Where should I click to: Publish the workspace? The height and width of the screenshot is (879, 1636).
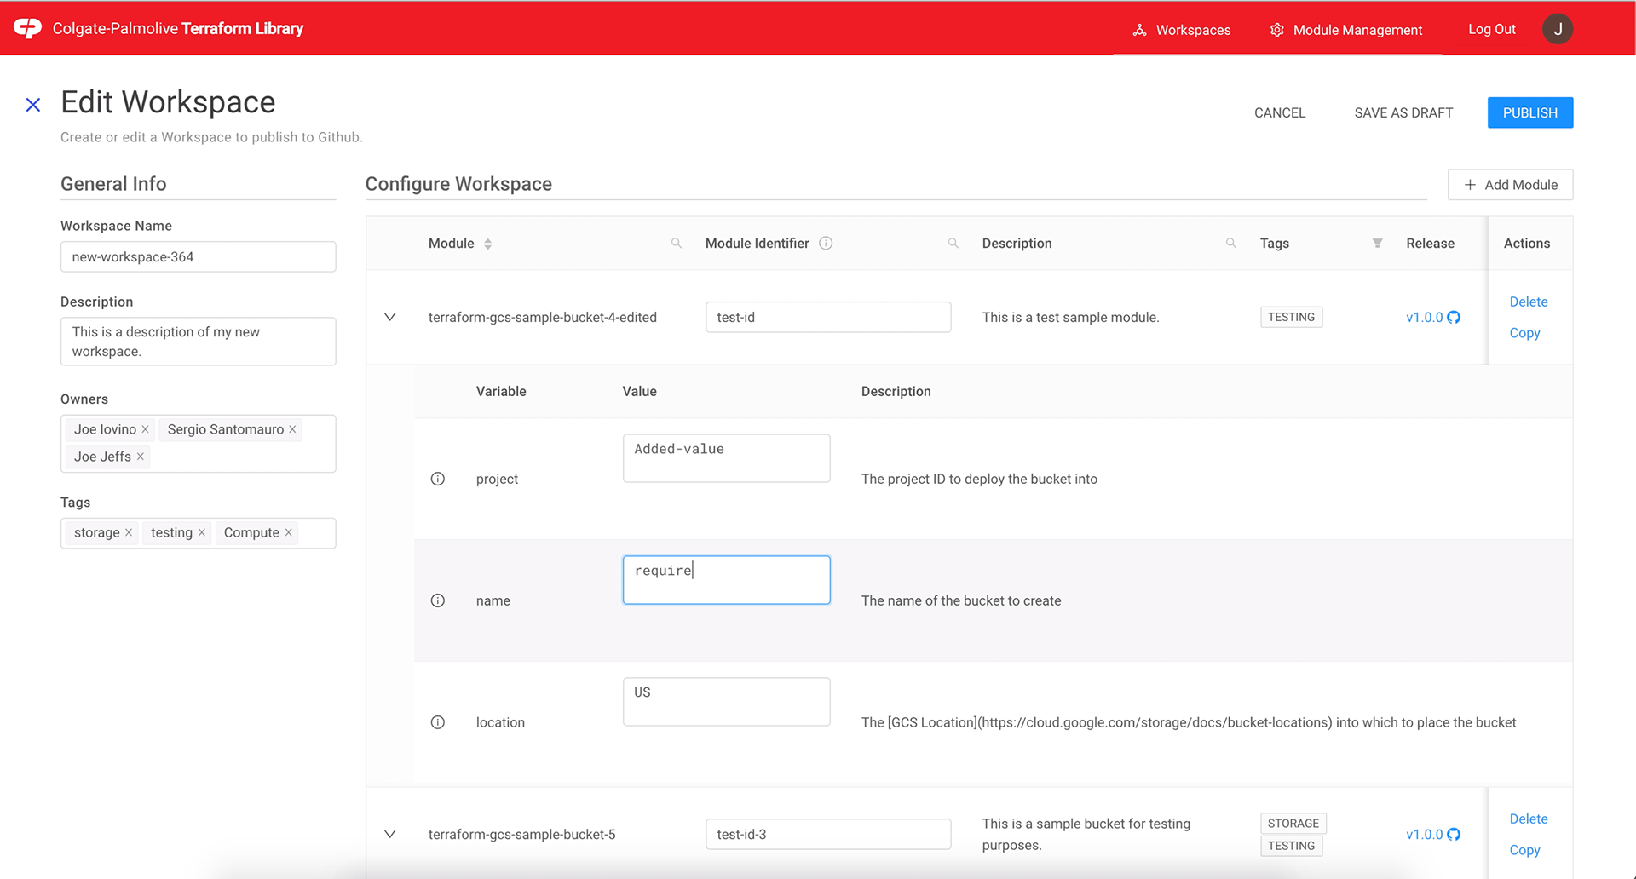click(1529, 112)
